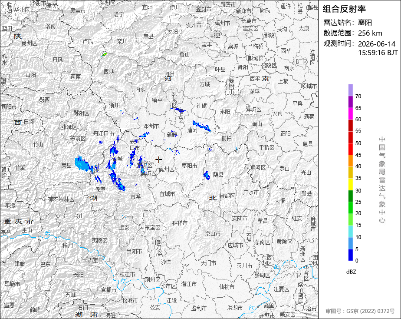Viewport: 401px width, 319px height.
Task: Click the radar station crosshair marker
Action: 159,160
